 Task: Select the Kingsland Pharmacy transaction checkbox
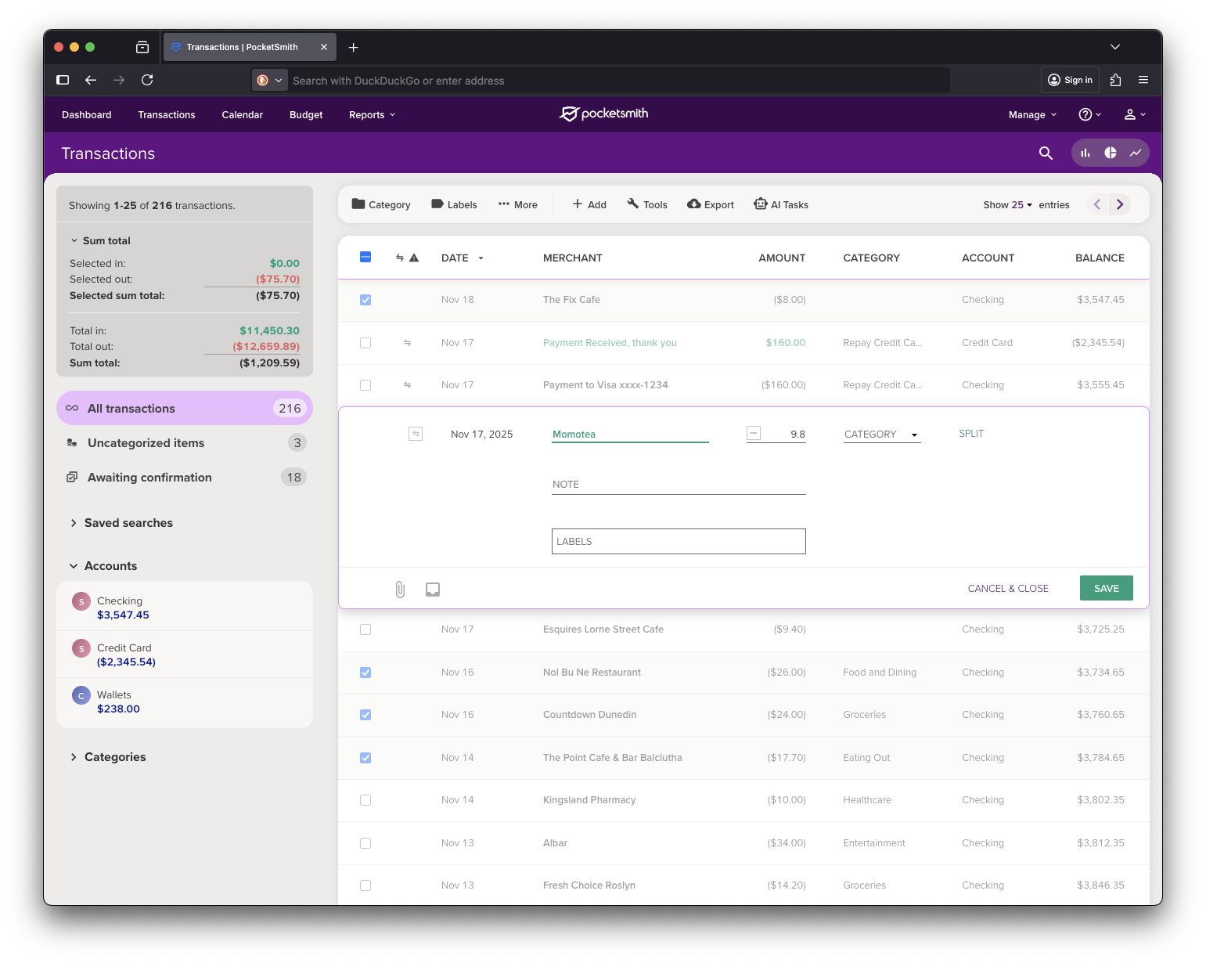[365, 800]
